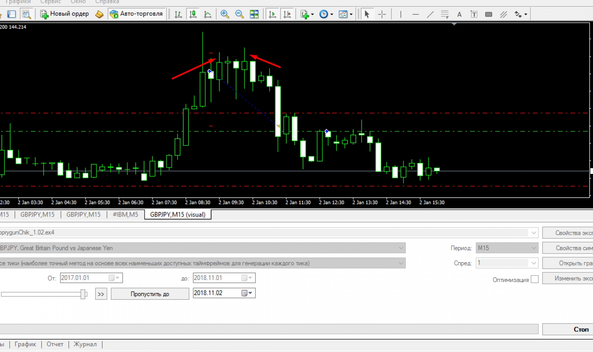Click the visualization speed slider
This screenshot has height=352, width=593.
tap(83, 294)
